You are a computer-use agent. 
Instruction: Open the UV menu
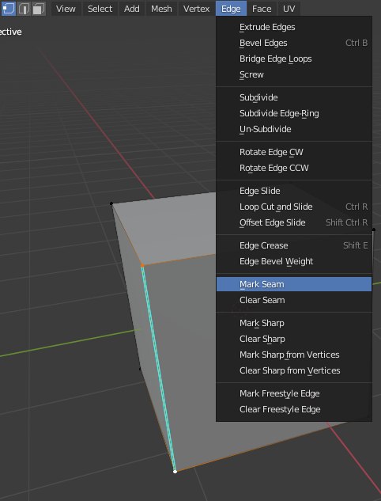click(x=289, y=9)
